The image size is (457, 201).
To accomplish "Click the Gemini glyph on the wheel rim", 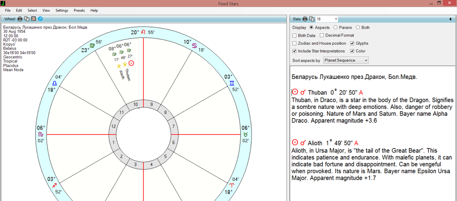I will click(232, 83).
